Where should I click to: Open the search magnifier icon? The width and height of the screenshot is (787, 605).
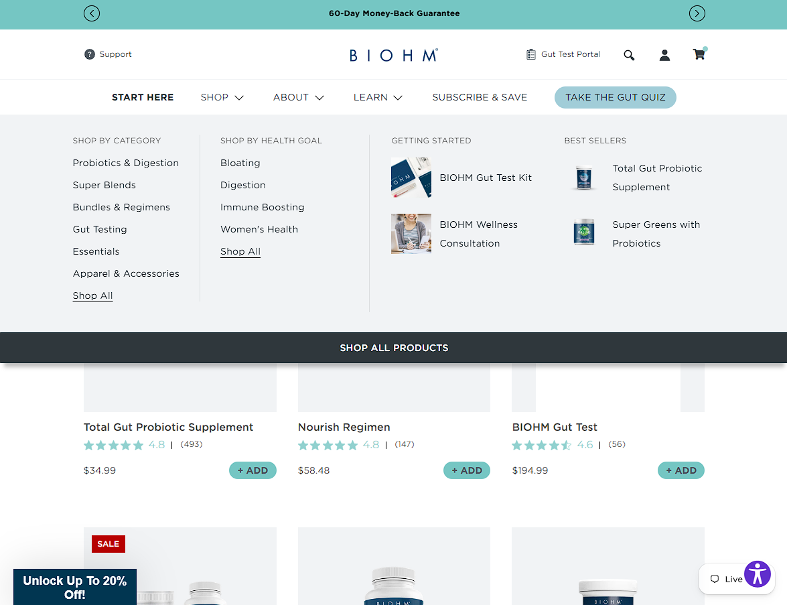pyautogui.click(x=629, y=55)
